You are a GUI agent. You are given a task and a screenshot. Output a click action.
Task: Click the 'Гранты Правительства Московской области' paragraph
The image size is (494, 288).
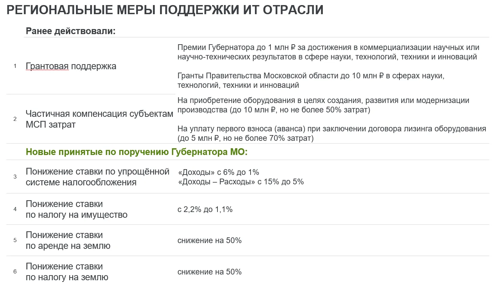(311, 80)
